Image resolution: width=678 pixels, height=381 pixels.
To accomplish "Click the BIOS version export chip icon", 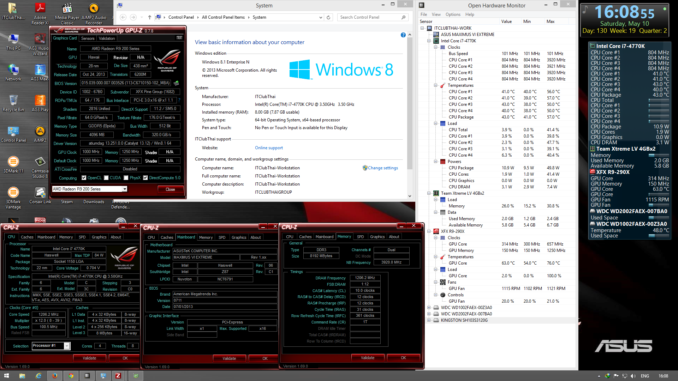I will pos(176,83).
